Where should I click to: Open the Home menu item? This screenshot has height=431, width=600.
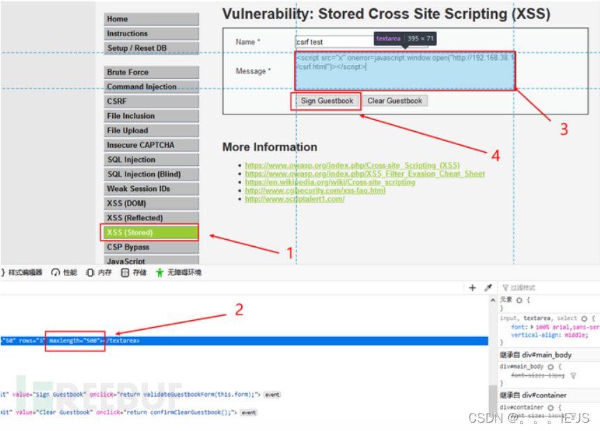coord(151,19)
